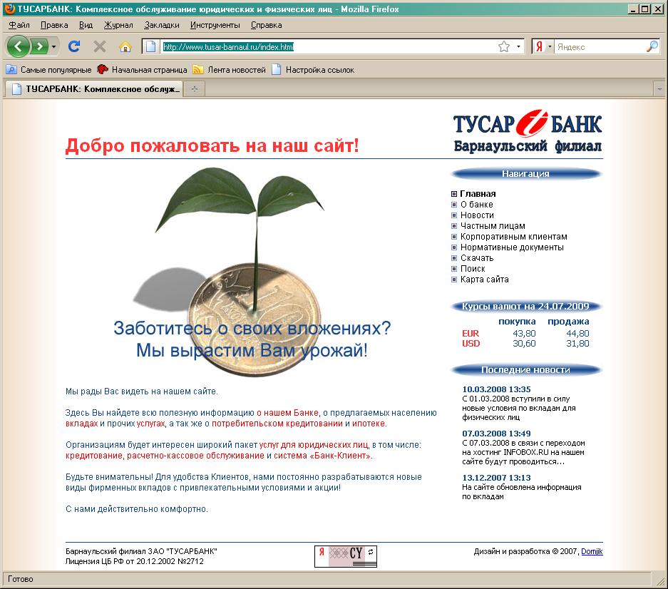668x589 pixels.
Task: Follow the 'ипотеке' link
Action: tap(369, 424)
